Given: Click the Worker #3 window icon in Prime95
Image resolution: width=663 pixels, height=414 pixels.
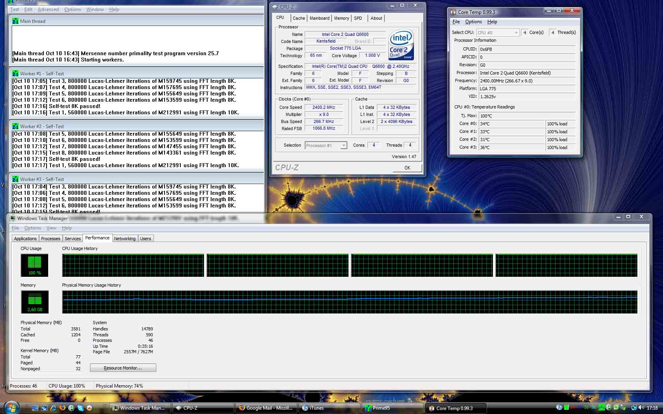Looking at the screenshot, I should point(15,179).
